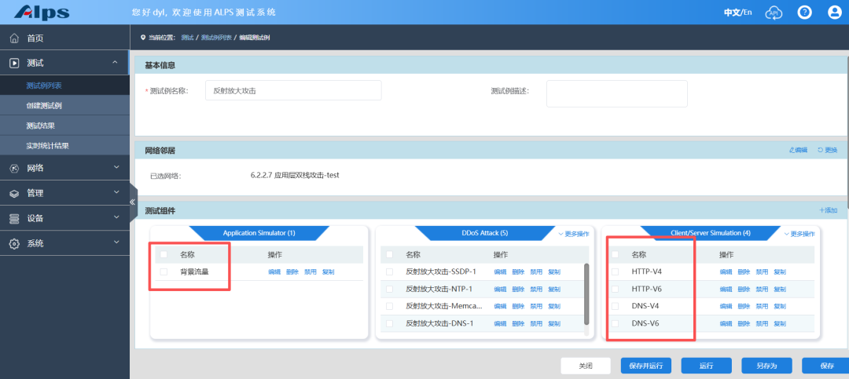
Task: Open 更多操作 dropdown in Client/Server Simulation panel
Action: [799, 234]
